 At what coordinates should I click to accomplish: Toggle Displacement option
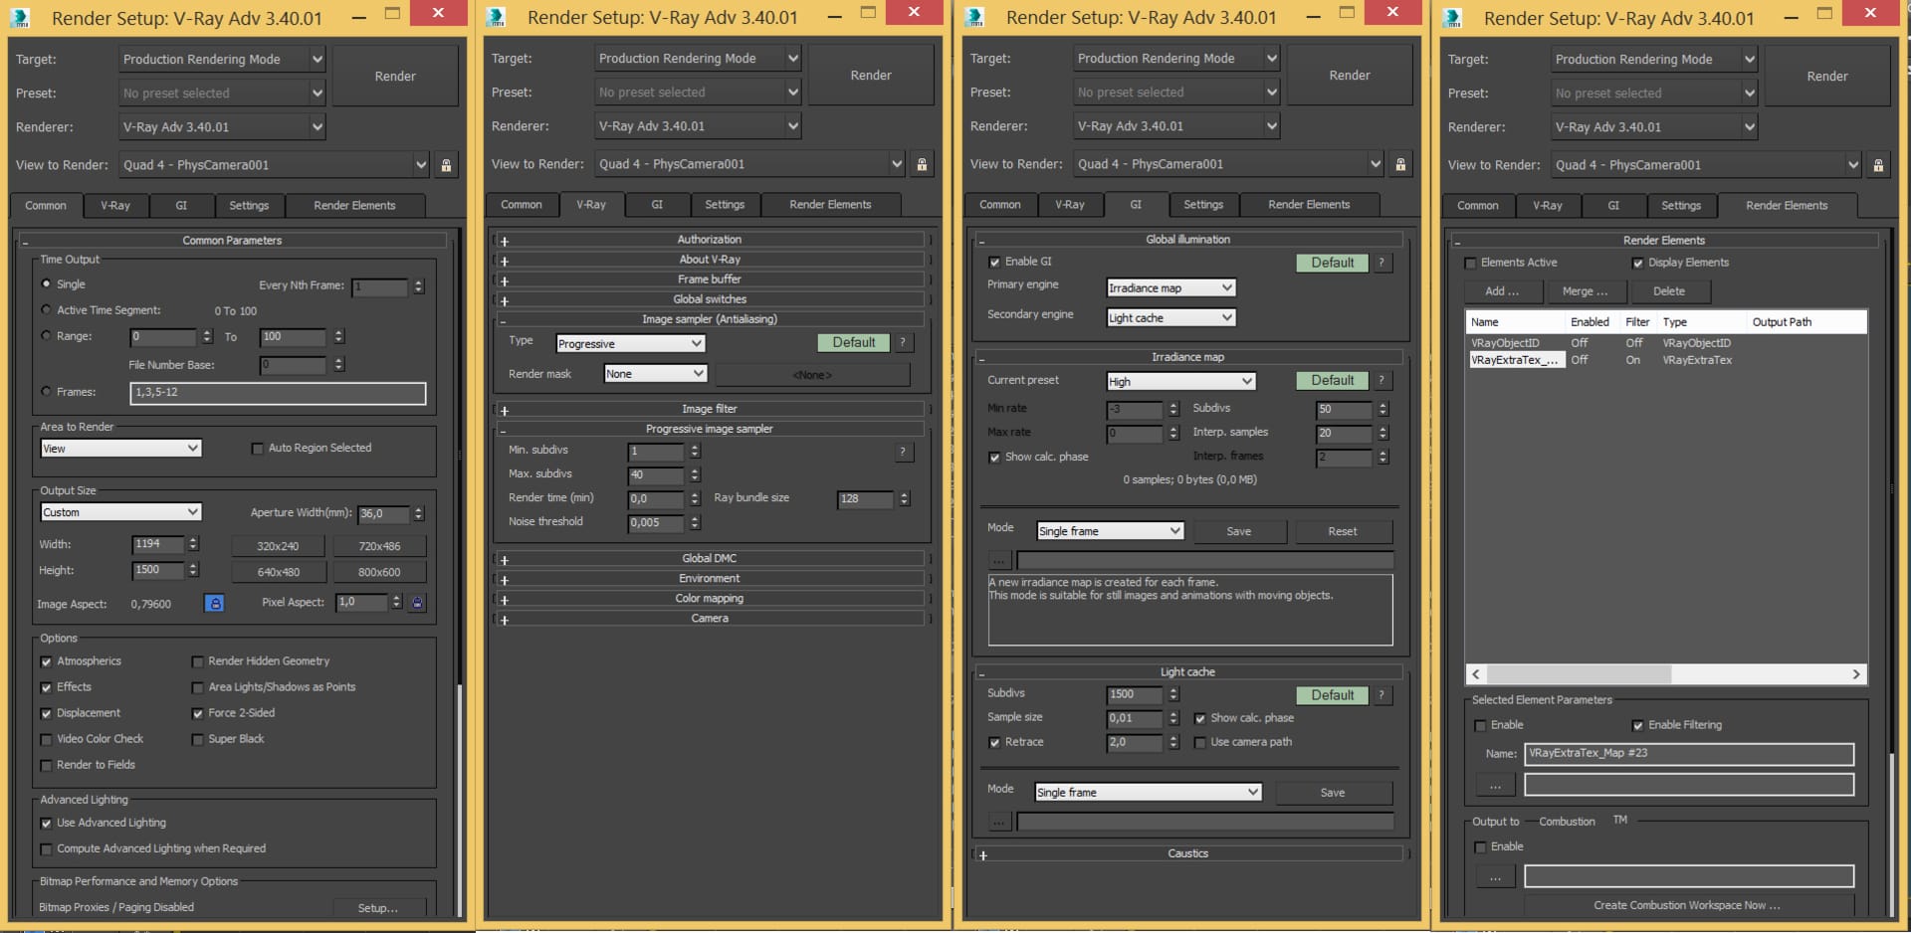coord(46,713)
